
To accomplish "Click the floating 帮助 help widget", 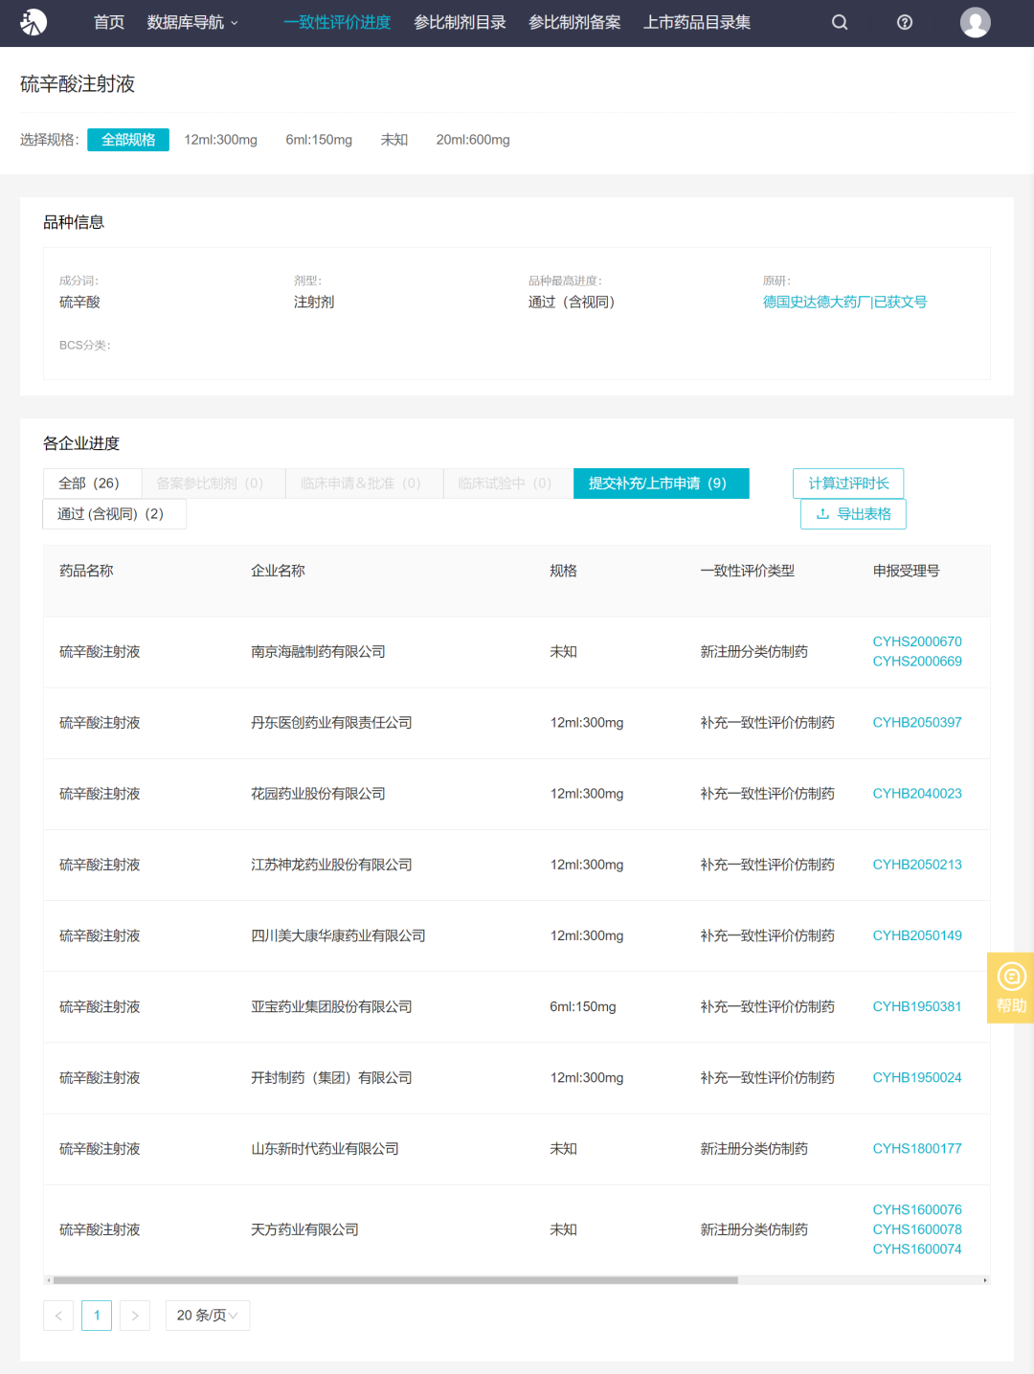I will 1011,988.
